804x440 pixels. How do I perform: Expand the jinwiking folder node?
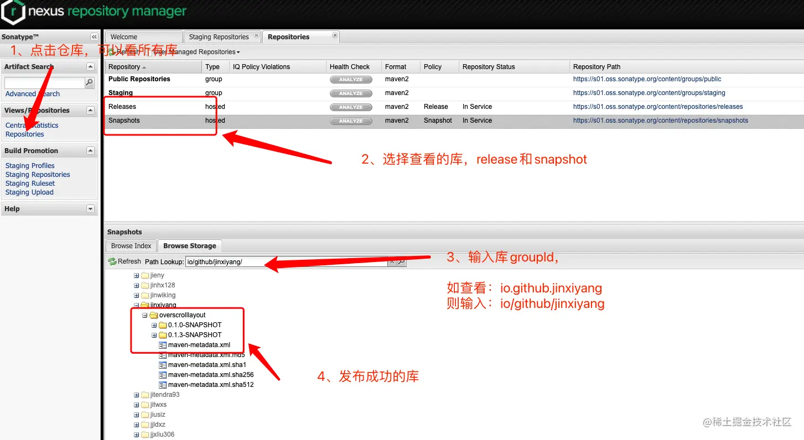tap(136, 295)
